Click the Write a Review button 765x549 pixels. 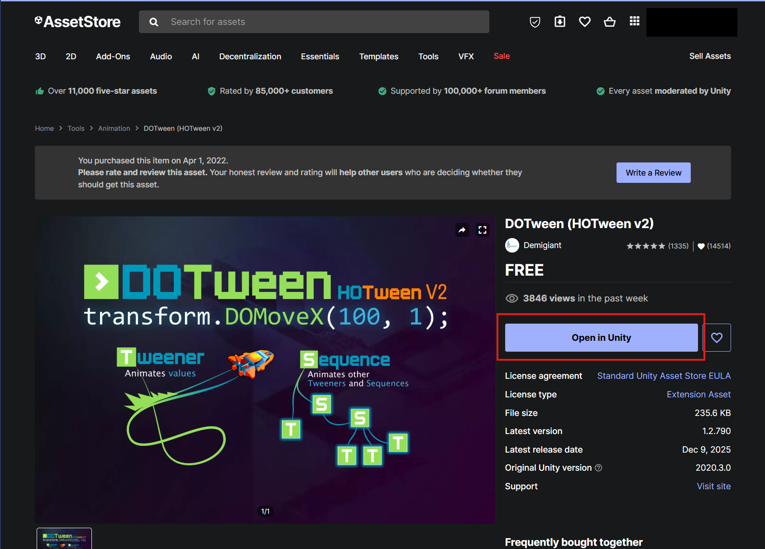point(653,173)
